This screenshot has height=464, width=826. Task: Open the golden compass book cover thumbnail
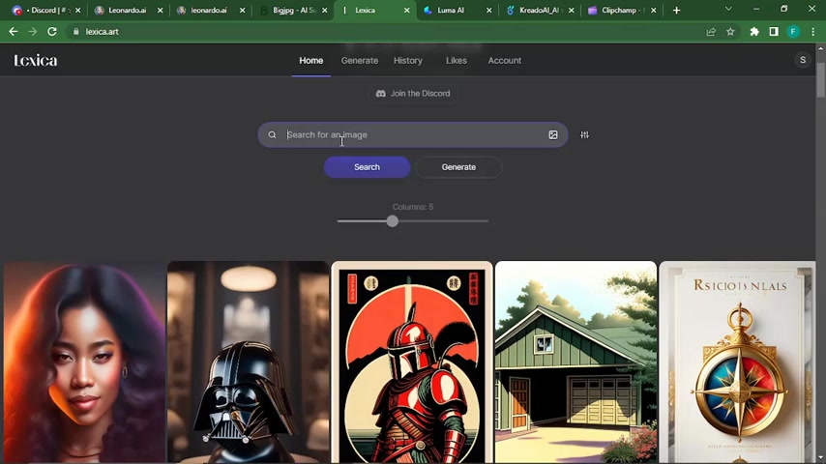pos(737,362)
